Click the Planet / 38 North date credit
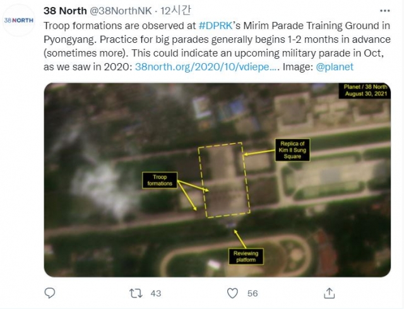 coord(365,90)
